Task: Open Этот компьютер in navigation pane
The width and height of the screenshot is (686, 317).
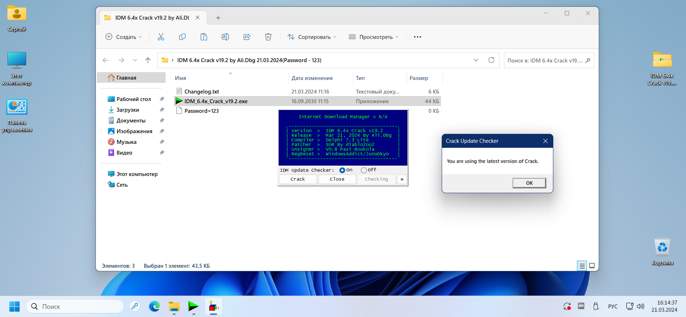Action: (131, 174)
